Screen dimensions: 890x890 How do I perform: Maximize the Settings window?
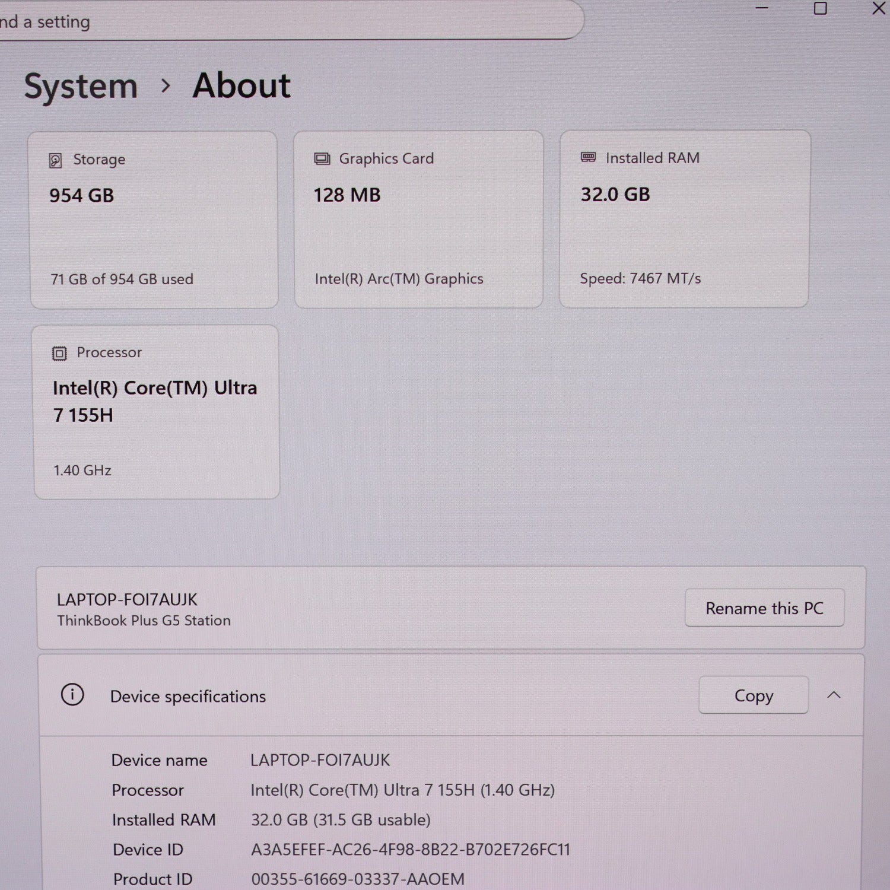click(x=820, y=8)
